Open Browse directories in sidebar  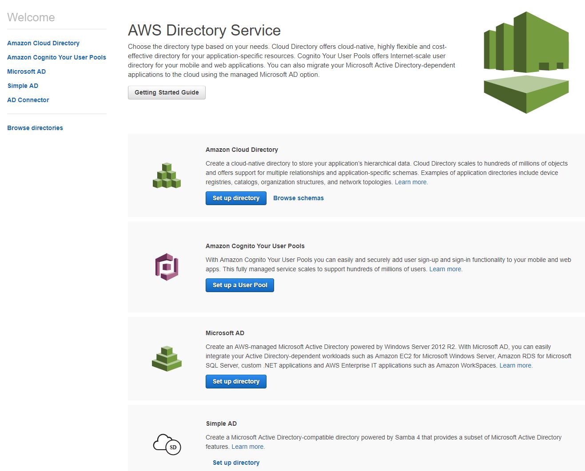coord(35,128)
